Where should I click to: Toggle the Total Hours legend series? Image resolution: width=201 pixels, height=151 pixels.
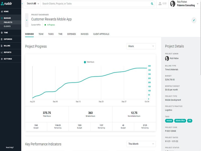pos(89,62)
